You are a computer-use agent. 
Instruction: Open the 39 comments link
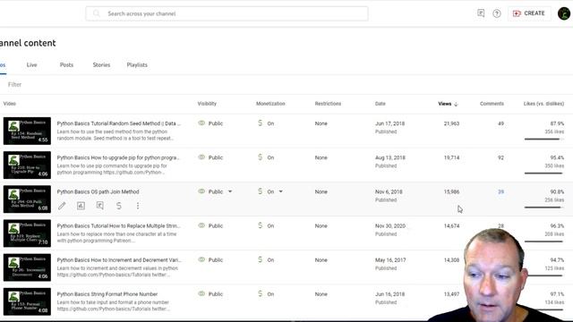500,191
